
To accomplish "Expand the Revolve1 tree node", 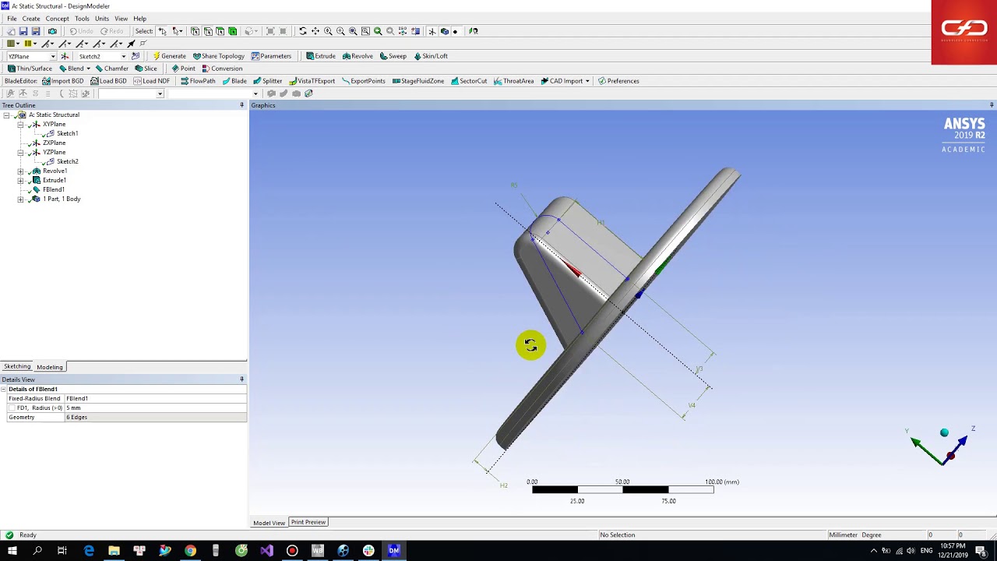I will (20, 171).
